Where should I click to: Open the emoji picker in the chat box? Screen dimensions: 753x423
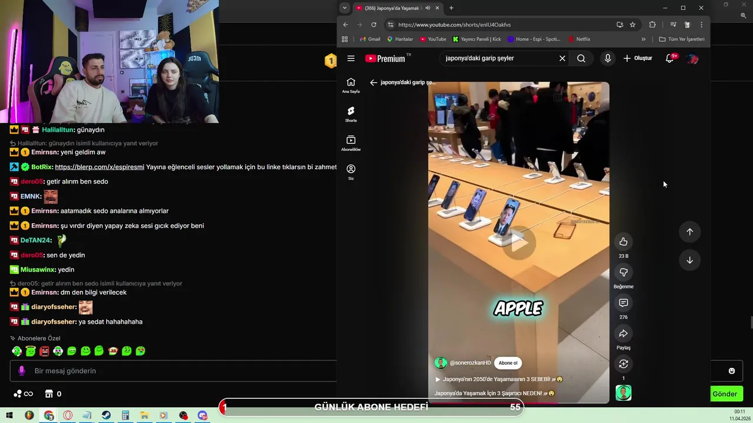coord(732,371)
